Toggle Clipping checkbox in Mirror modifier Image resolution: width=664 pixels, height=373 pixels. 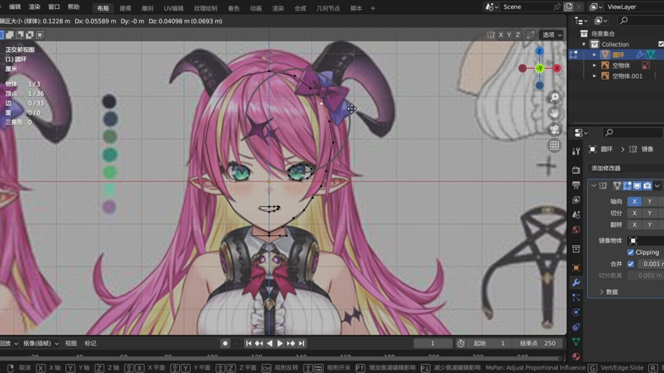pos(631,252)
